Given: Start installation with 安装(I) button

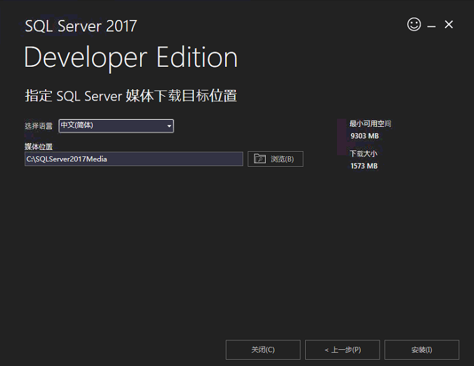Looking at the screenshot, I should tap(421, 350).
